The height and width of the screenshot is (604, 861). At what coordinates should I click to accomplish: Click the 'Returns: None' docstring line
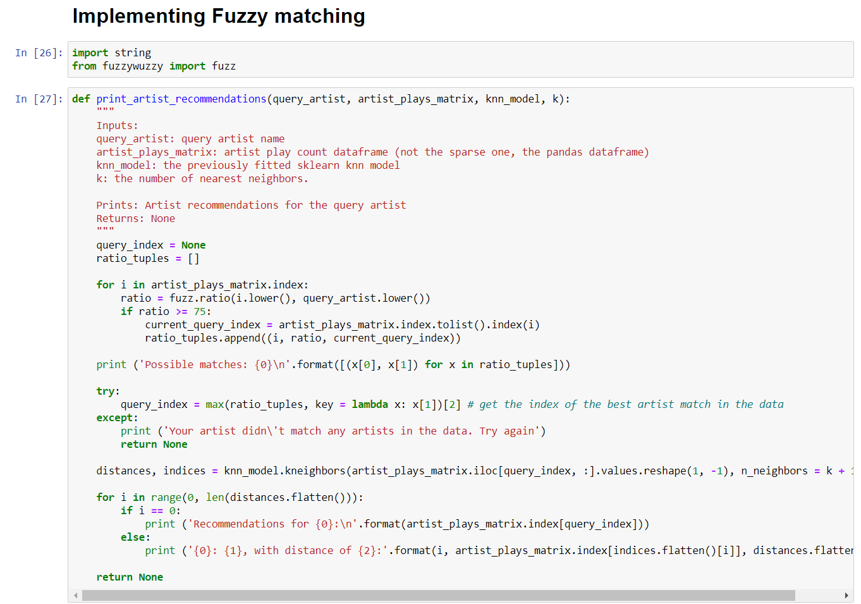coord(135,219)
